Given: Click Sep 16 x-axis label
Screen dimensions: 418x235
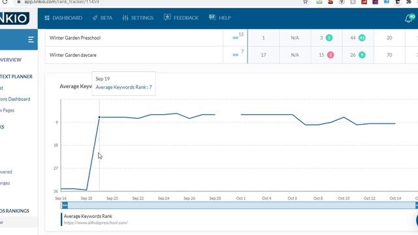Looking at the screenshot, I should tap(61, 198).
